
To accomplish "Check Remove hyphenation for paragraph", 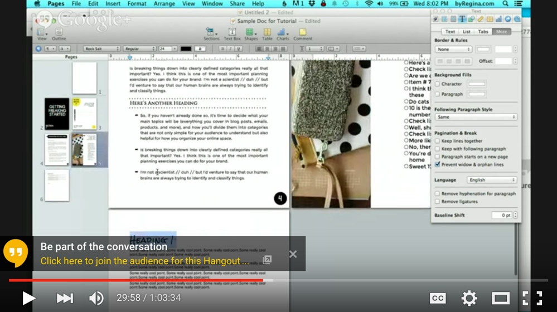I will tap(437, 194).
